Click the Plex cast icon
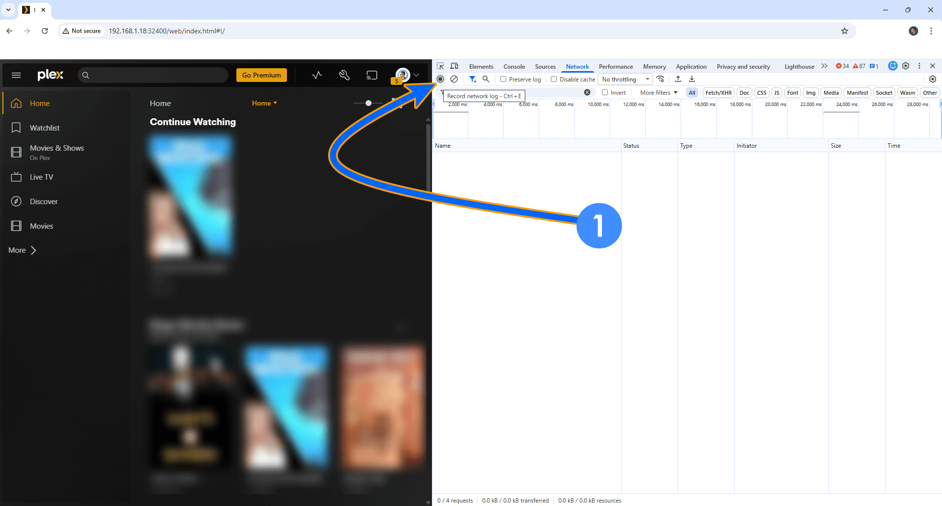 [372, 75]
